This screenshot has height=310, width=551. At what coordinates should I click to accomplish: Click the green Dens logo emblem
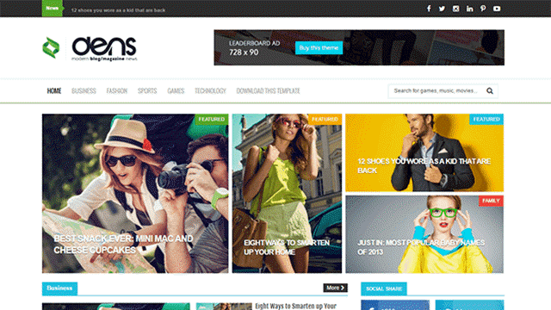point(51,47)
